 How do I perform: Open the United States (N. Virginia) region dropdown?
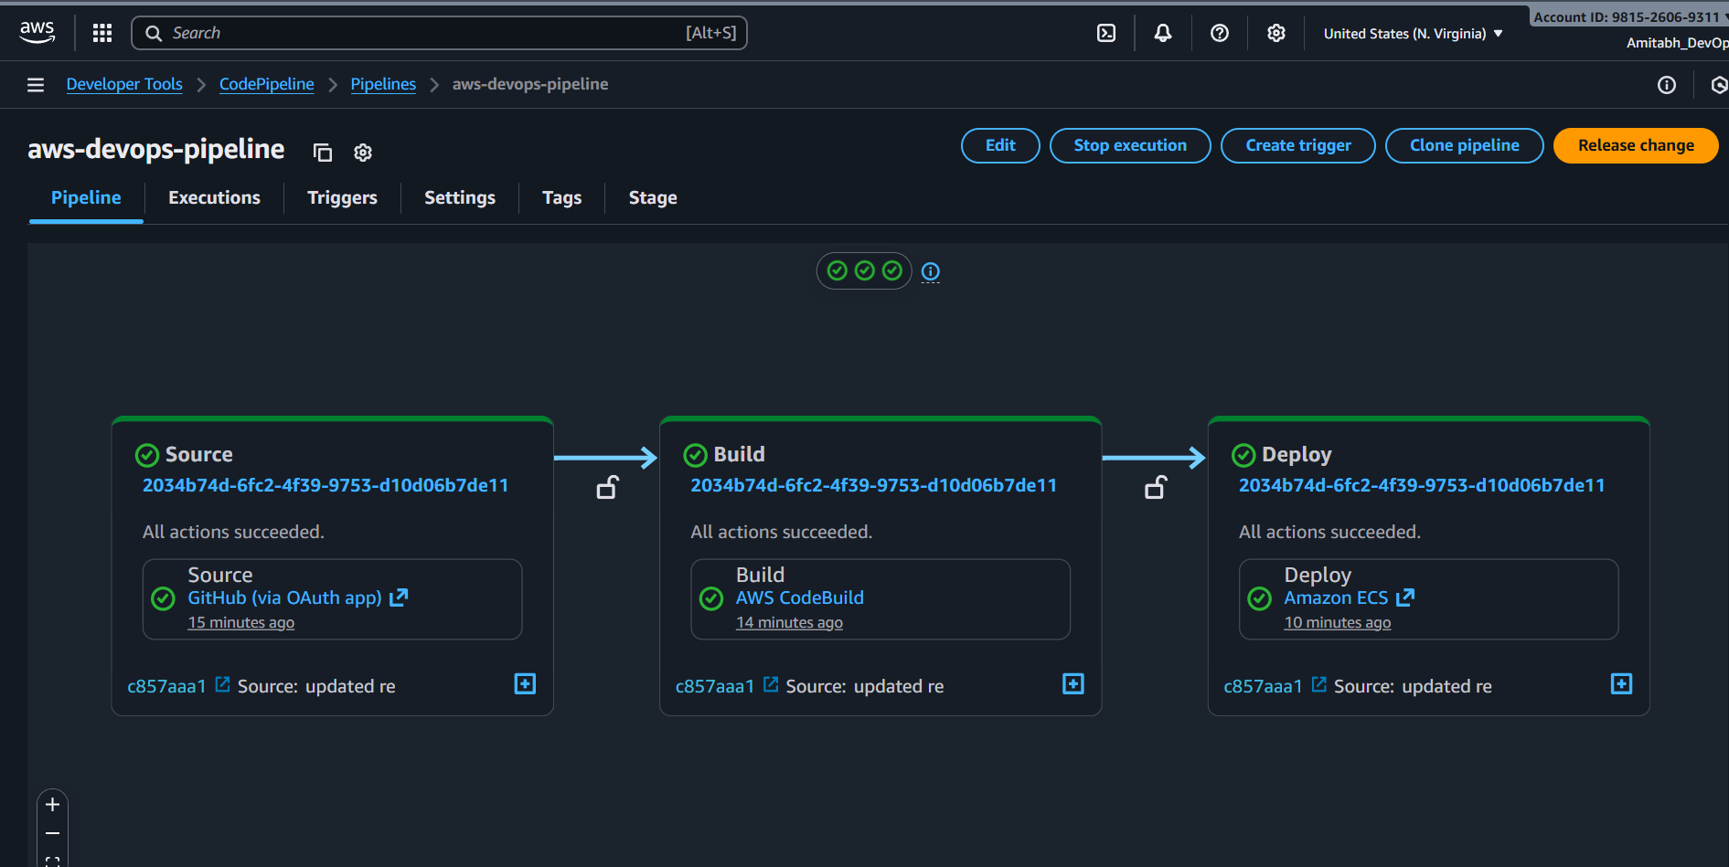(1413, 34)
